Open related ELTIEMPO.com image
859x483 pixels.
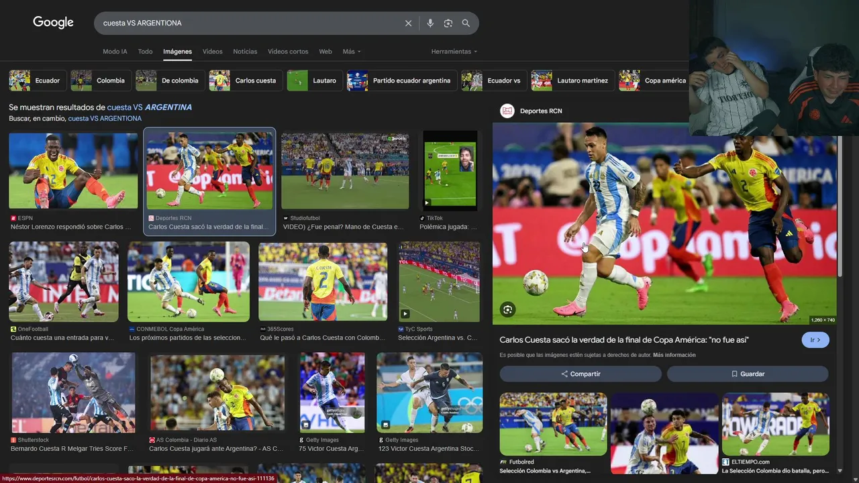click(775, 424)
